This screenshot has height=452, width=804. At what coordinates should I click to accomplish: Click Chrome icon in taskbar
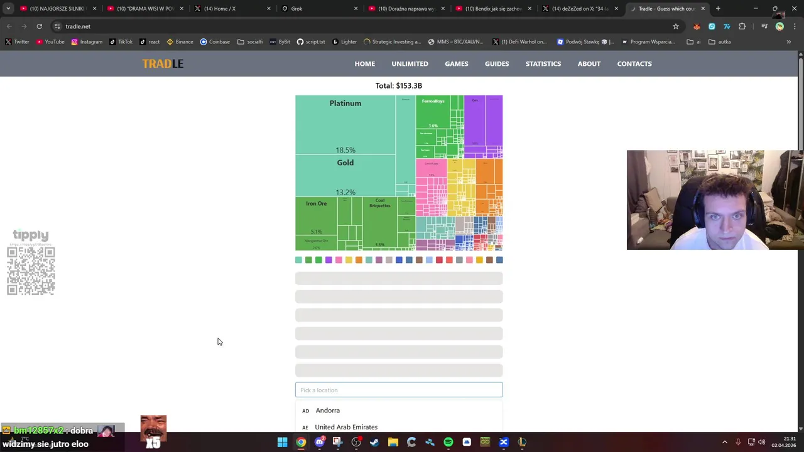pos(301,443)
